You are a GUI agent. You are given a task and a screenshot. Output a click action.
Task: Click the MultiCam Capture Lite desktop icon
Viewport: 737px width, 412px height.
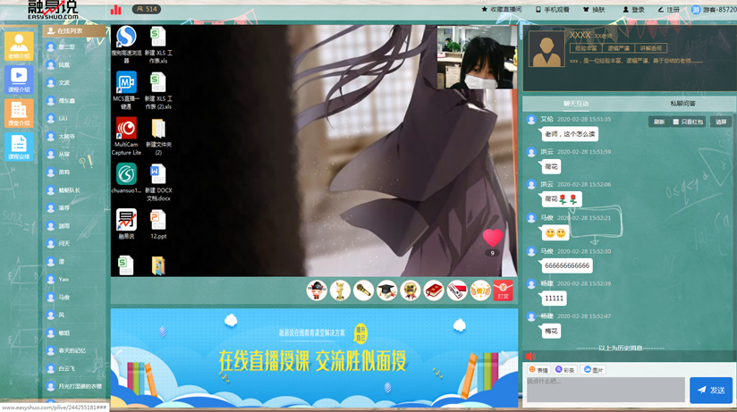[x=126, y=136]
